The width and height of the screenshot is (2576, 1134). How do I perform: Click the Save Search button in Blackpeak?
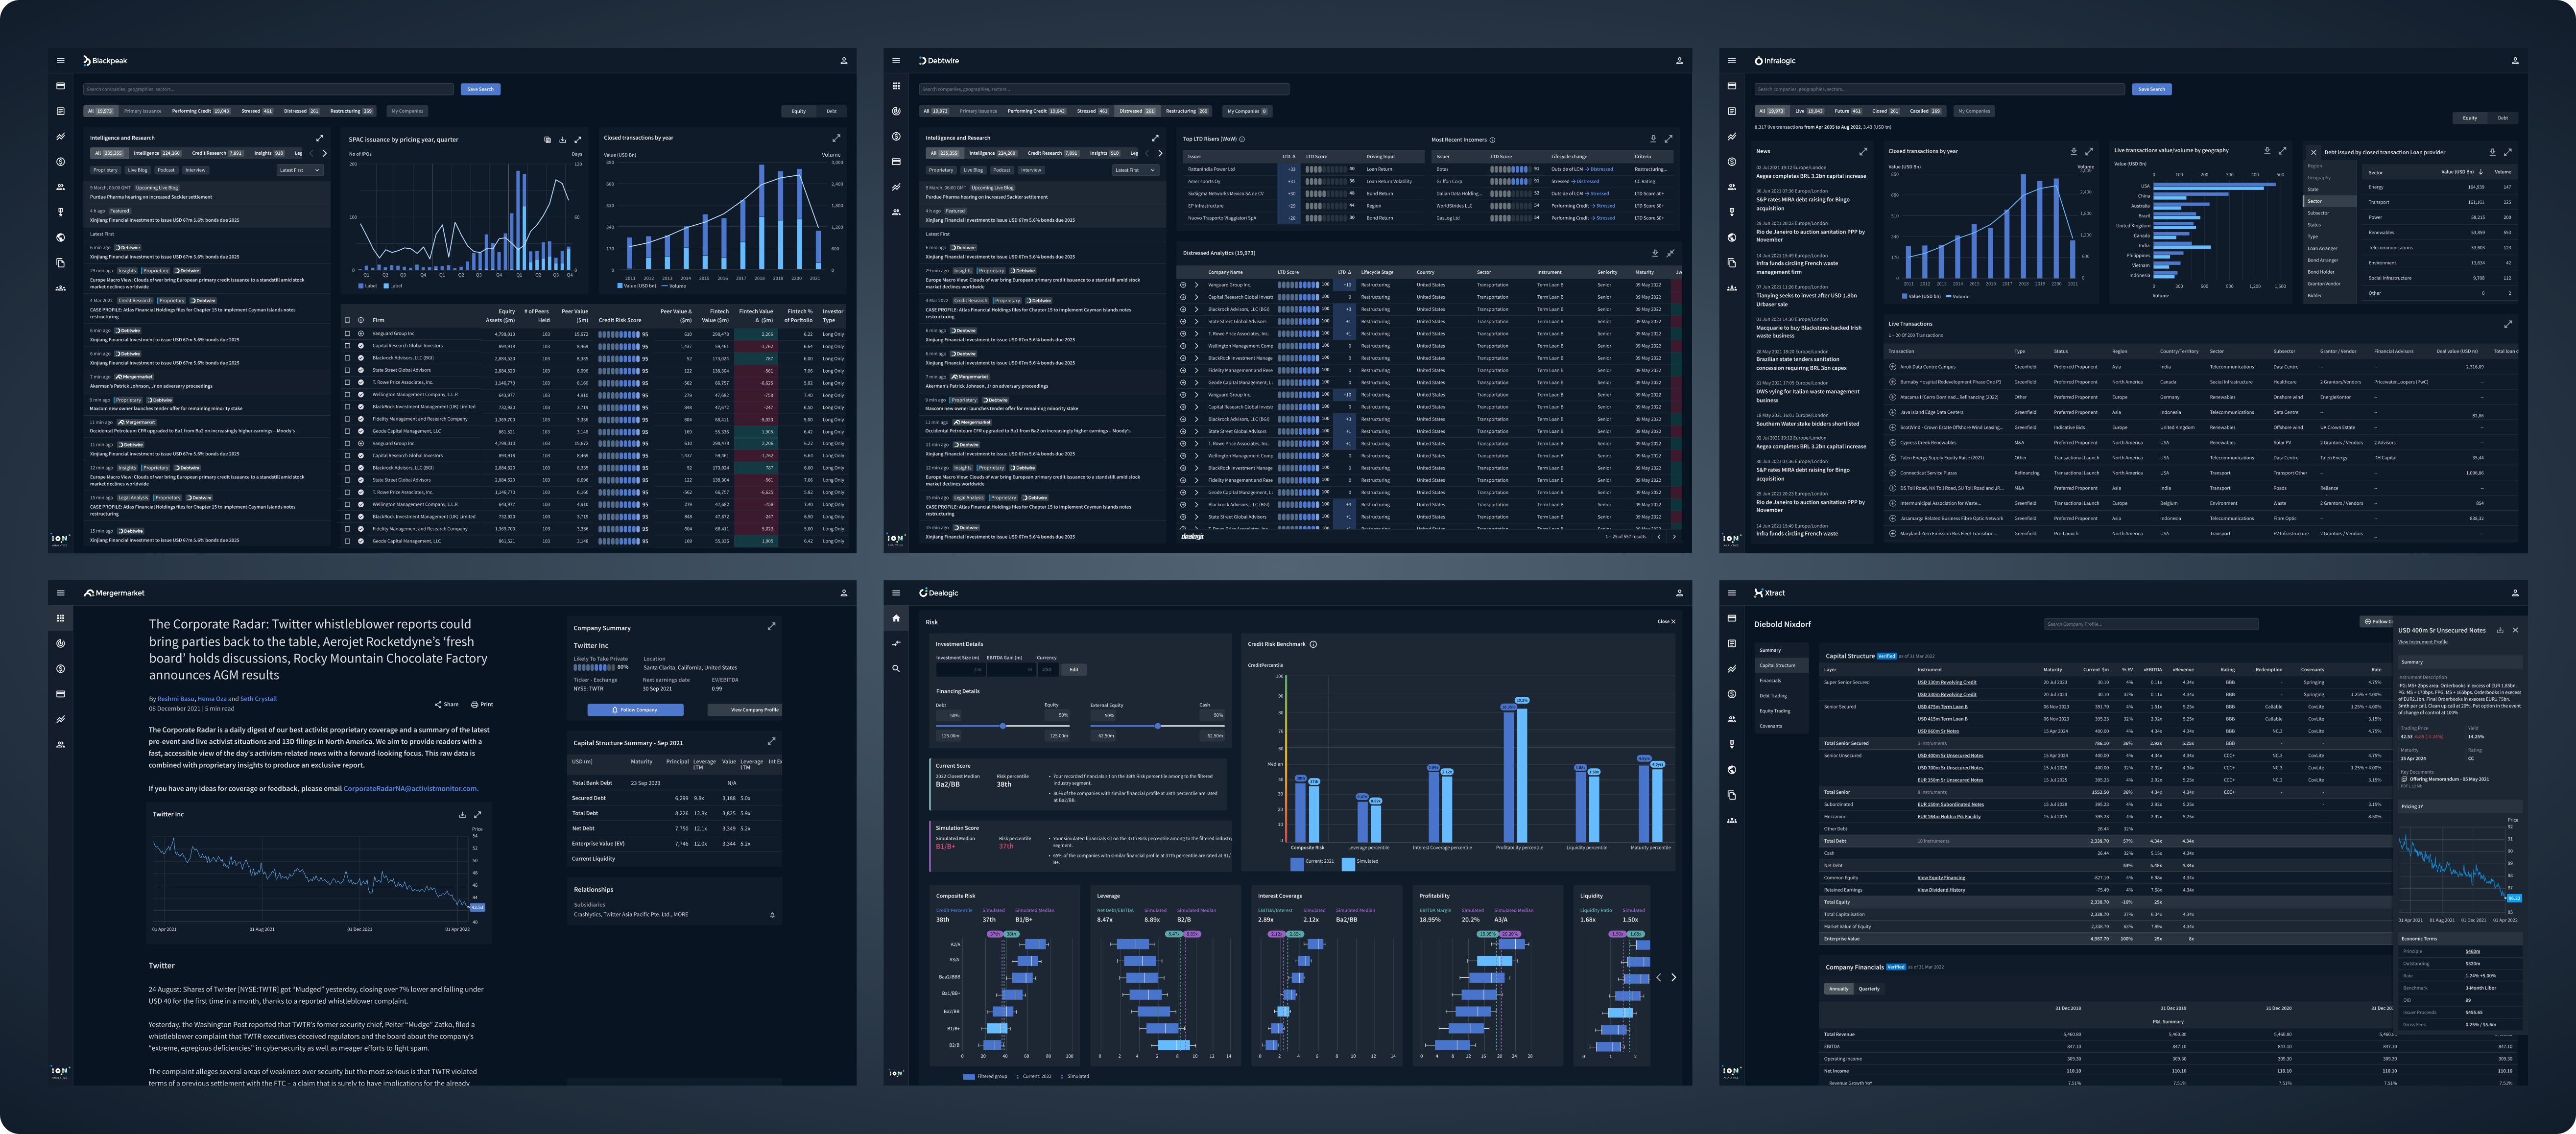coord(481,88)
